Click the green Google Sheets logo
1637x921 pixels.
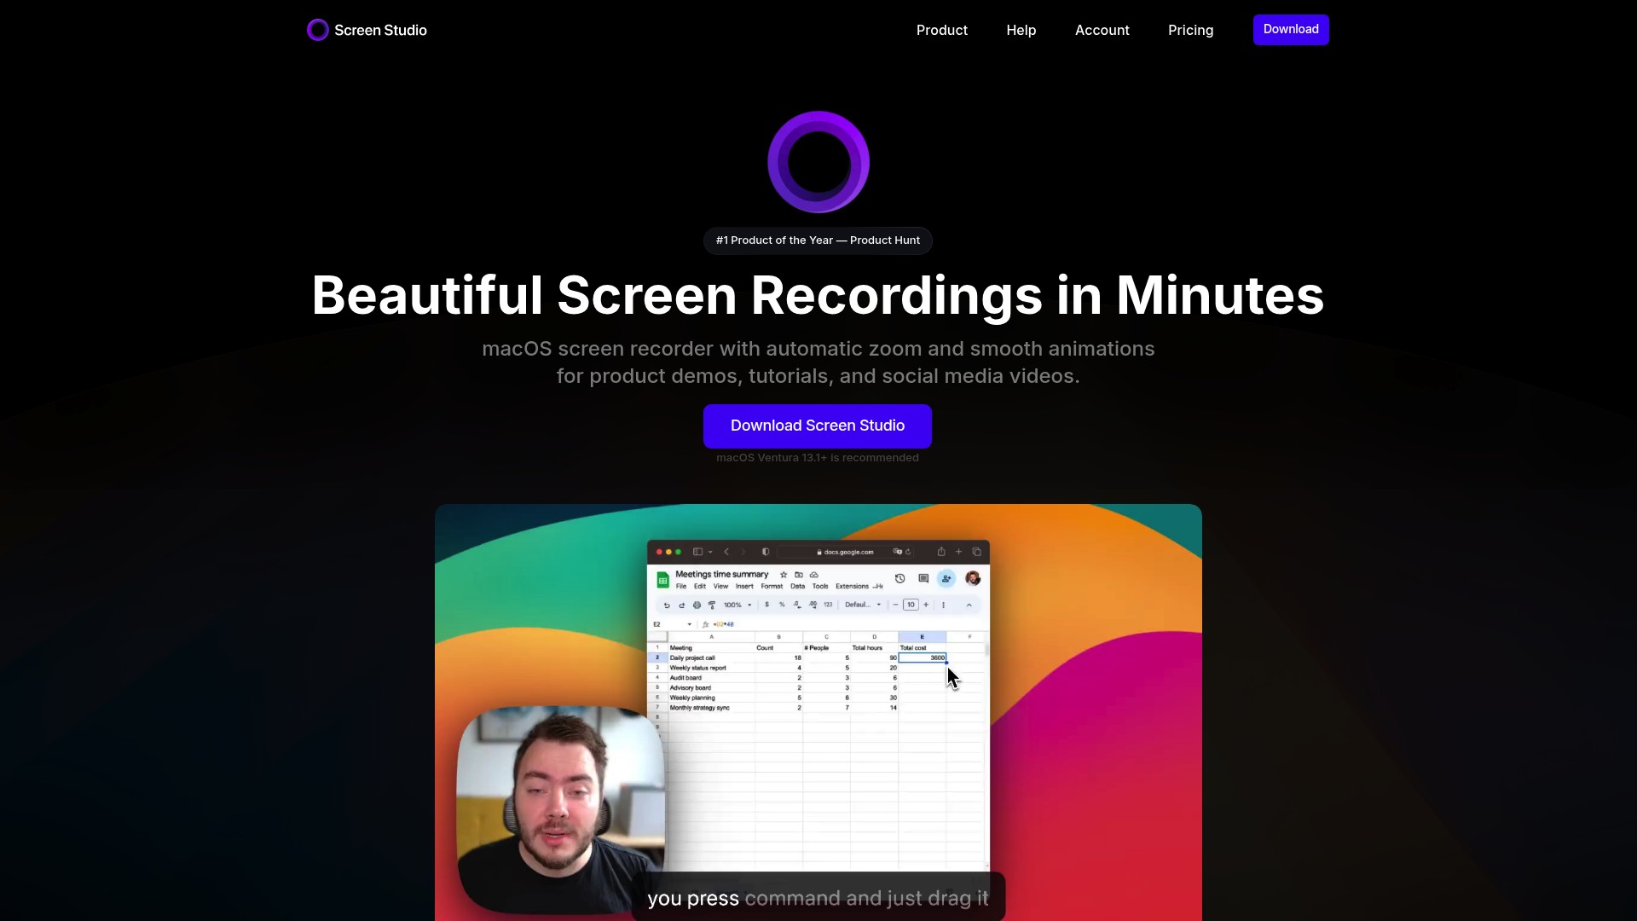pyautogui.click(x=662, y=580)
